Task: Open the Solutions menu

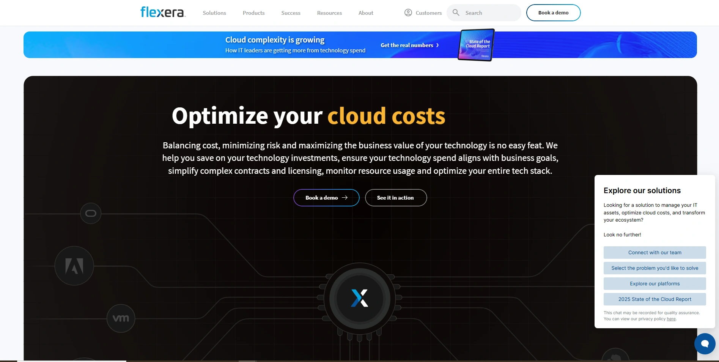Action: [214, 13]
